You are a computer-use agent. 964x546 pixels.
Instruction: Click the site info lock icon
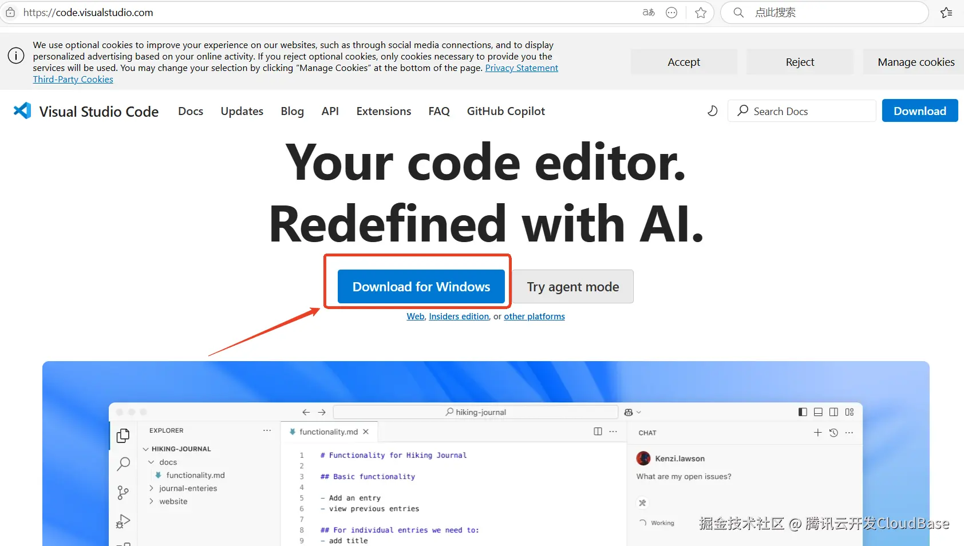click(x=10, y=12)
